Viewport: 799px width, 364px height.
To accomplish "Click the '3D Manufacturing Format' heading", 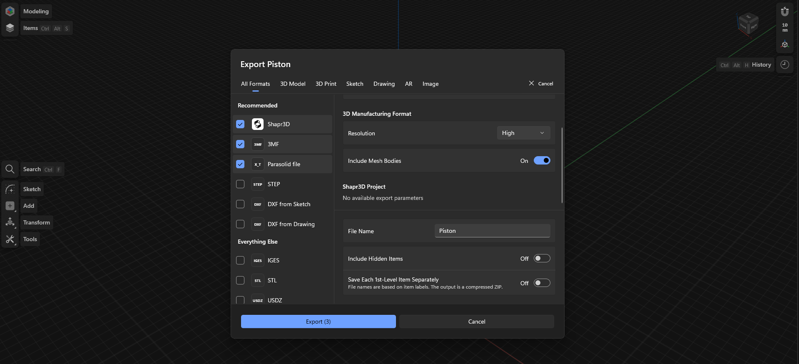I will coord(377,114).
